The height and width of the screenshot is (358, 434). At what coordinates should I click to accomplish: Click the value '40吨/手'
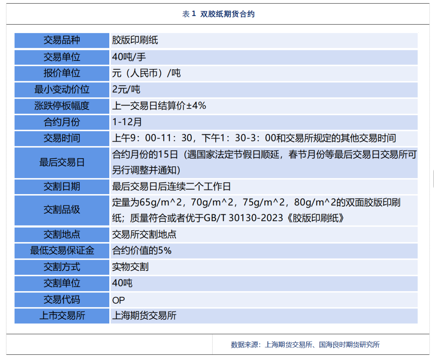tap(129, 57)
